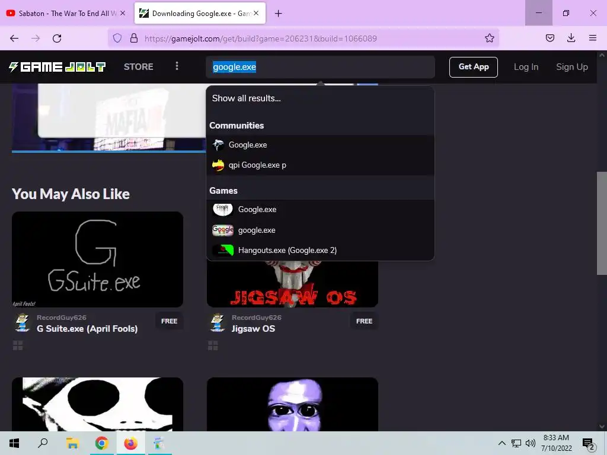Open capitalized Google.exe game result
Screen dimensions: 607x455
320,209
